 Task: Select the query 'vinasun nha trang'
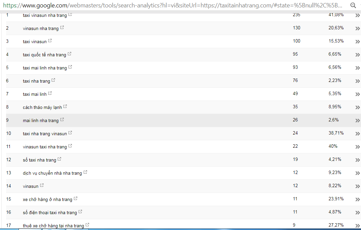click(x=41, y=29)
